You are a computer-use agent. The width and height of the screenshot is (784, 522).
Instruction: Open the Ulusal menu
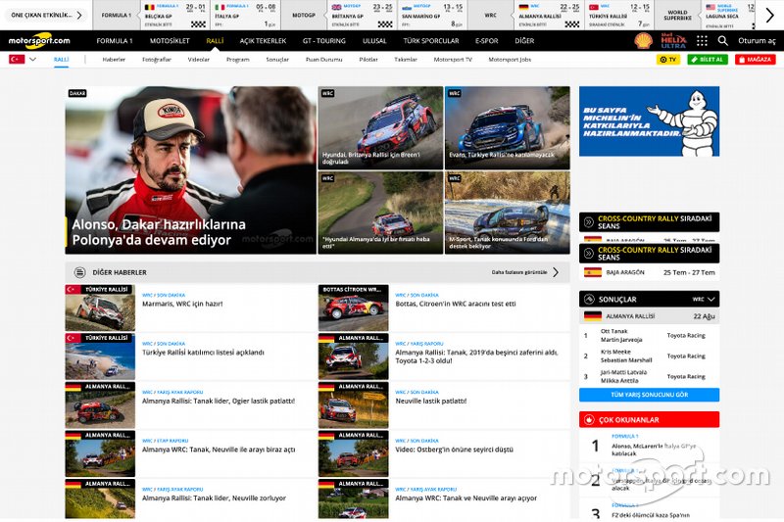(x=374, y=41)
